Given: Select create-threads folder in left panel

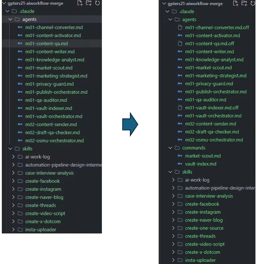Looking at the screenshot, I should (x=41, y=205).
